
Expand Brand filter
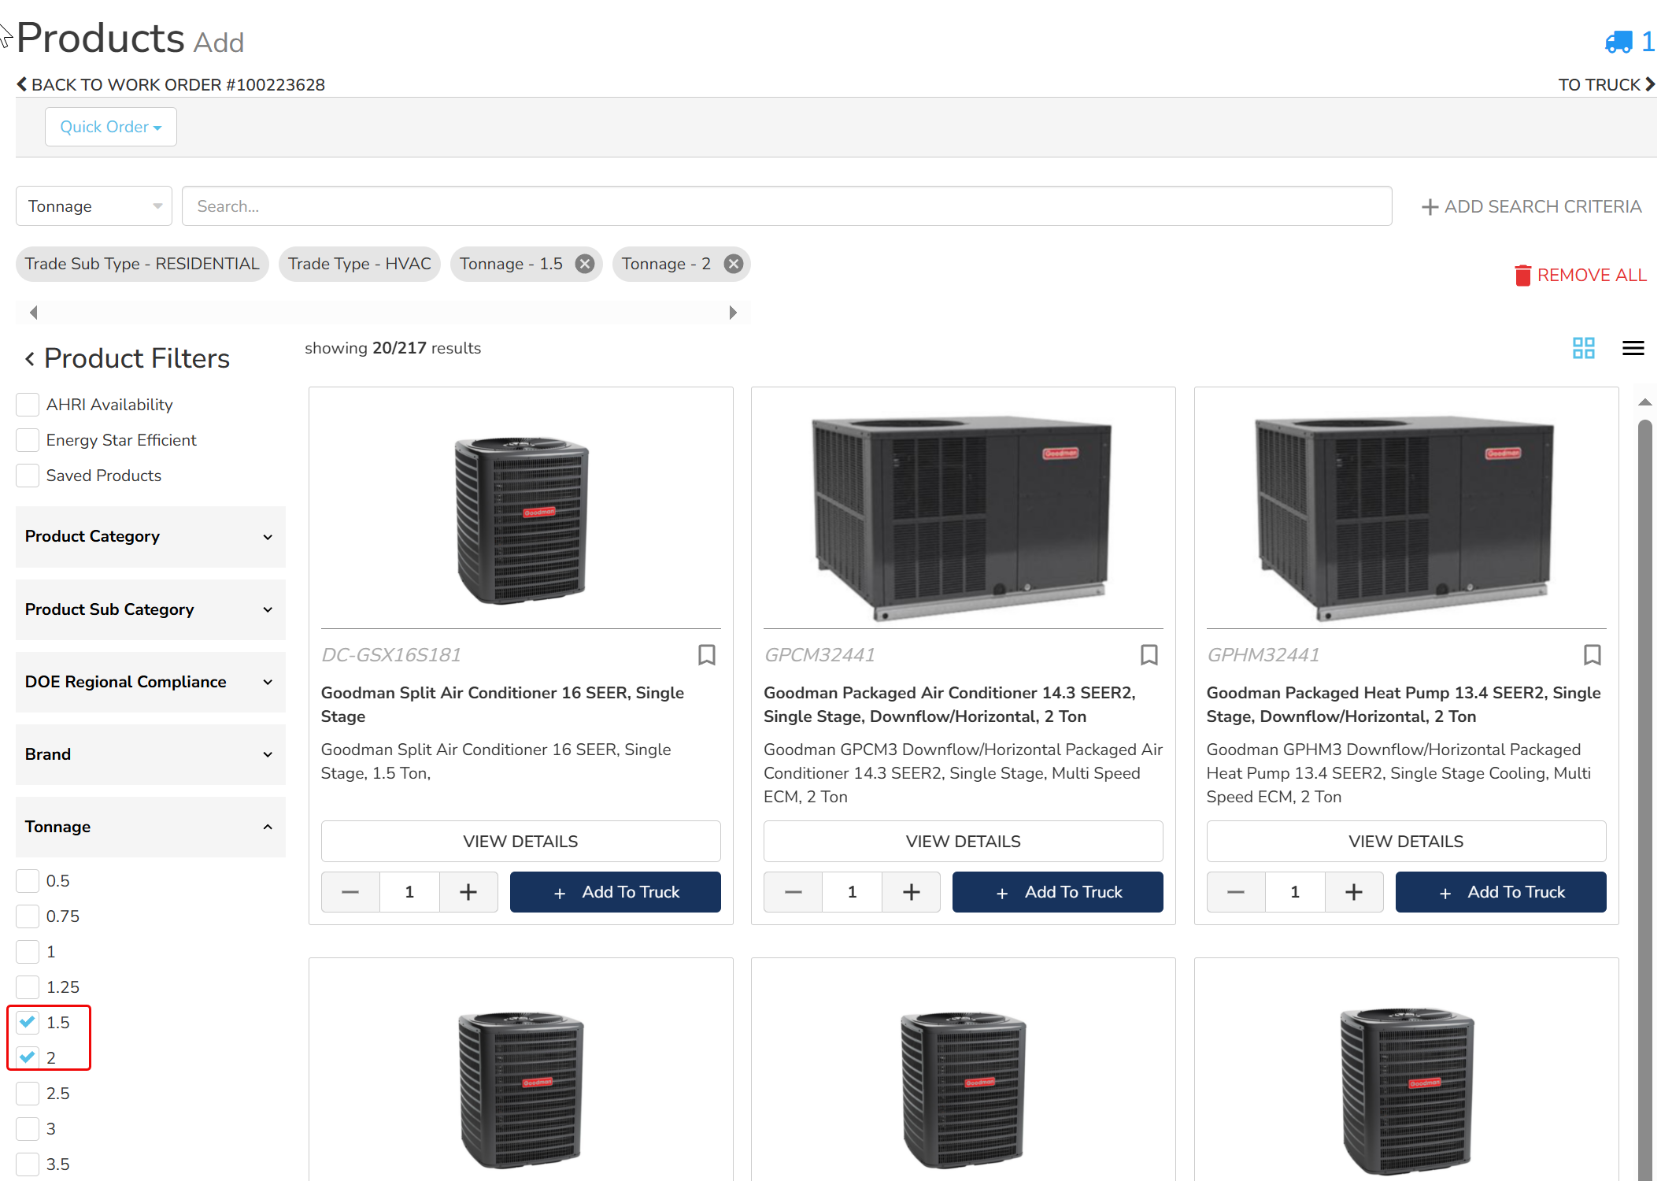click(150, 754)
